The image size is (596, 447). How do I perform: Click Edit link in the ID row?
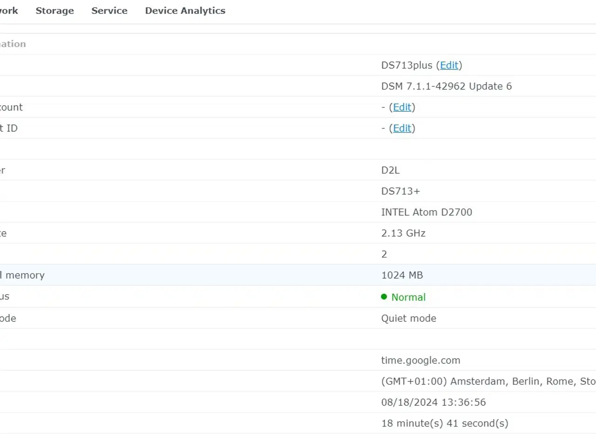[x=402, y=128]
